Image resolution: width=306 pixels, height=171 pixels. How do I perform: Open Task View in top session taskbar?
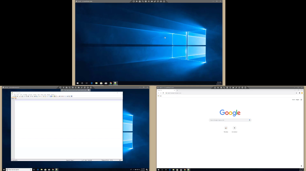coord(87,83)
